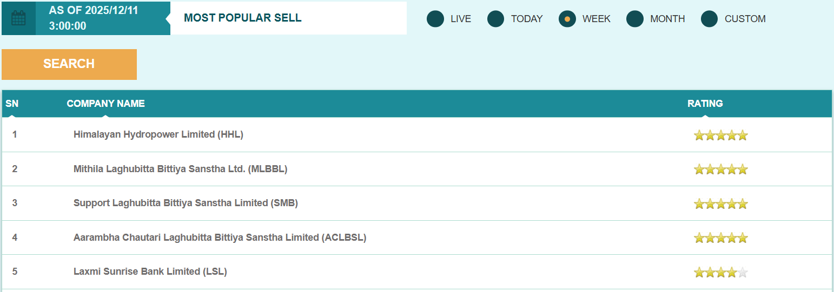Click Aarambha Chautari's star rating
Viewport: 834px width, 292px height.
[x=720, y=237]
